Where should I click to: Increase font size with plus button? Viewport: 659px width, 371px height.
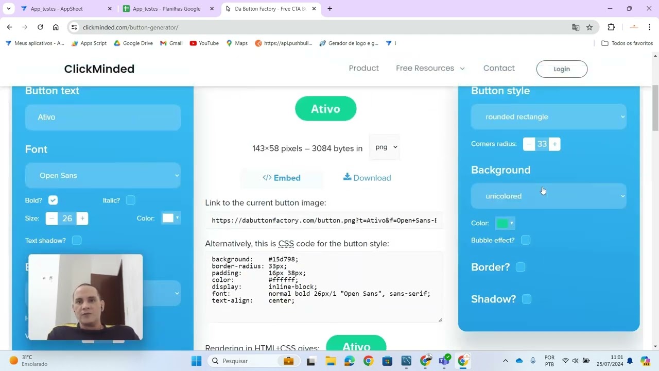pos(82,218)
